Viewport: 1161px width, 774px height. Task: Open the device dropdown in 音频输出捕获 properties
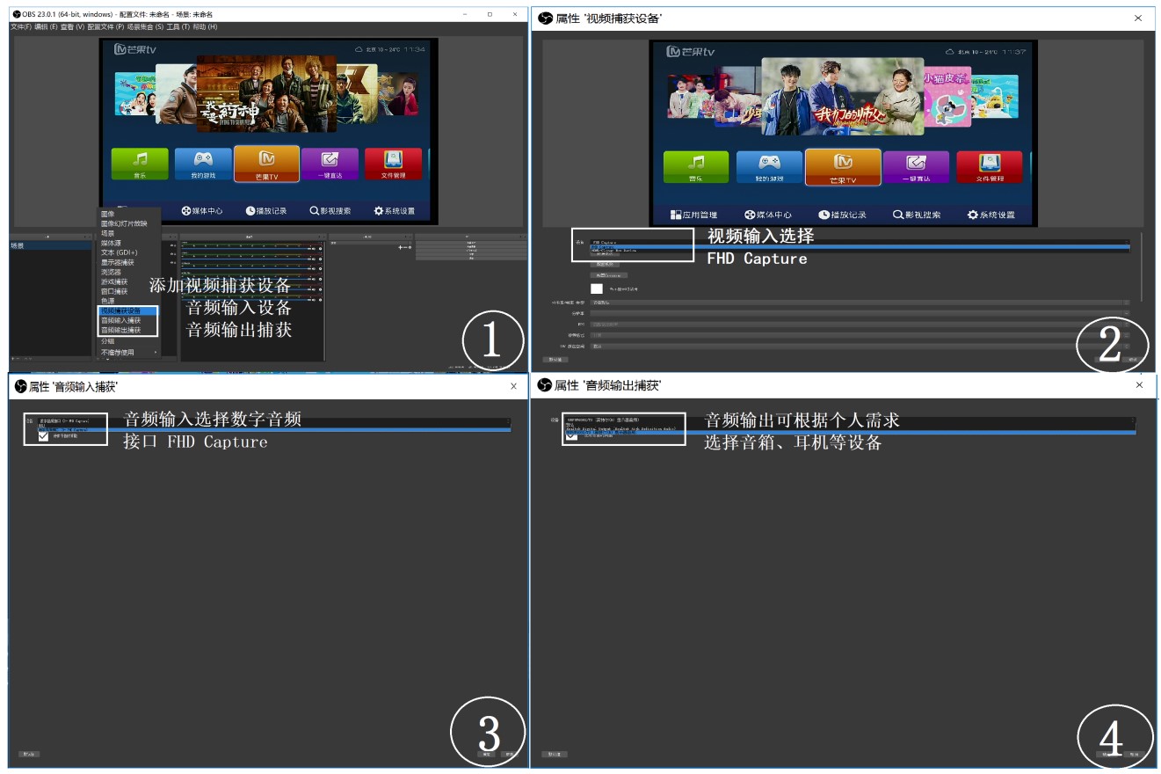click(851, 420)
